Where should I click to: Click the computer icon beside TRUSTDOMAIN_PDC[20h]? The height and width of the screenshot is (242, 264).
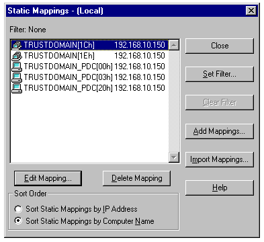[x=17, y=88]
